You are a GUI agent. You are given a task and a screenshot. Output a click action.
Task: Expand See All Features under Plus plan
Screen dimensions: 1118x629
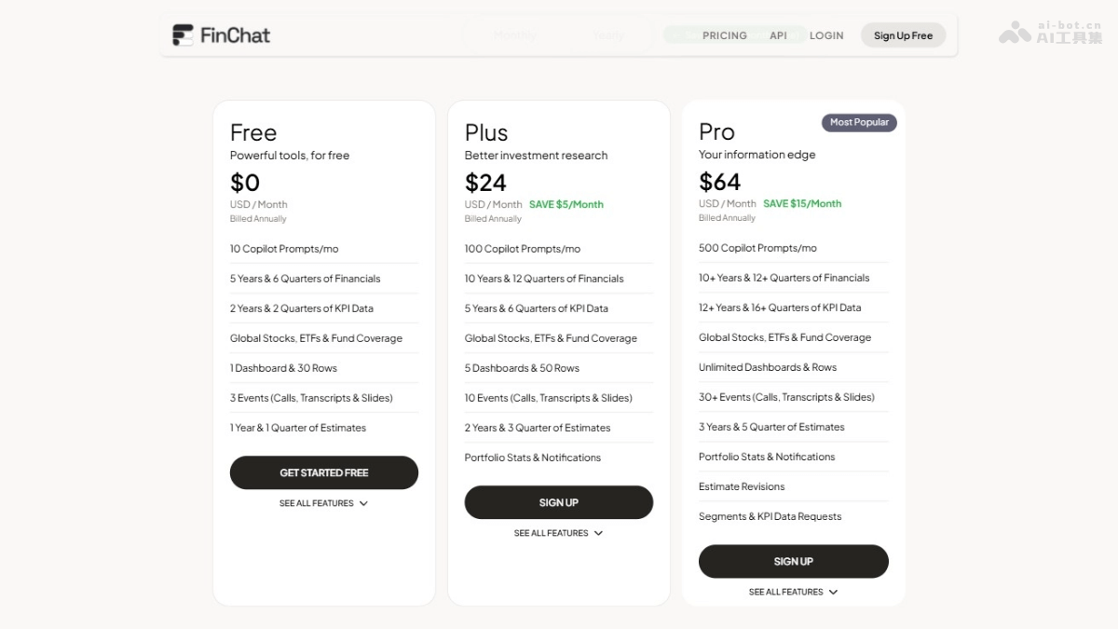click(x=558, y=533)
